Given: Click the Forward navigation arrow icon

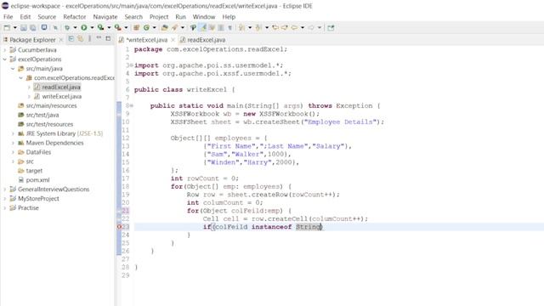Looking at the screenshot, I should pos(311,27).
